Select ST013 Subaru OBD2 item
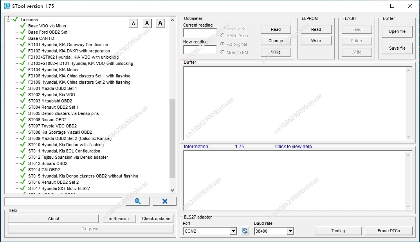 (48, 163)
